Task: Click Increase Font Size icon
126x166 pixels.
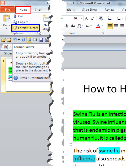Action: pyautogui.click(x=87, y=19)
